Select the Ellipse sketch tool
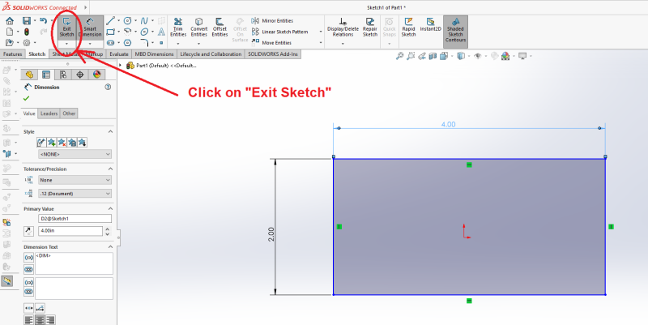This screenshot has width=648, height=325. 144,32
